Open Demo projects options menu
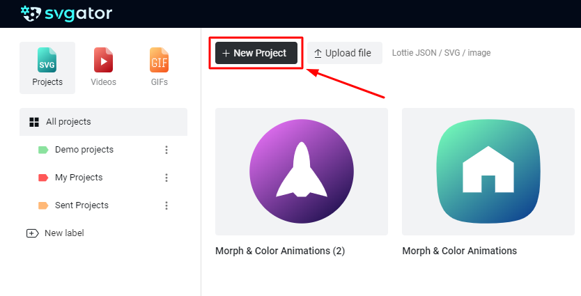The height and width of the screenshot is (296, 581). pos(166,150)
